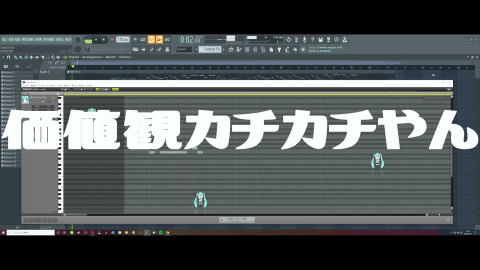Image resolution: width=480 pixels, height=270 pixels.
Task: Click the save floppy disk icon
Action: [x=320, y=39]
